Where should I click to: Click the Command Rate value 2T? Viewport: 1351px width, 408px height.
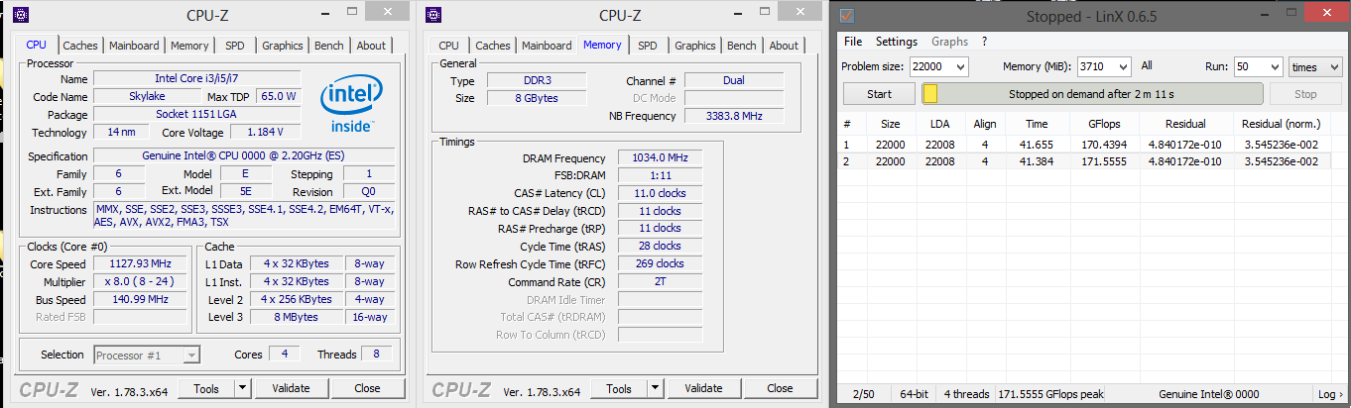coord(660,282)
